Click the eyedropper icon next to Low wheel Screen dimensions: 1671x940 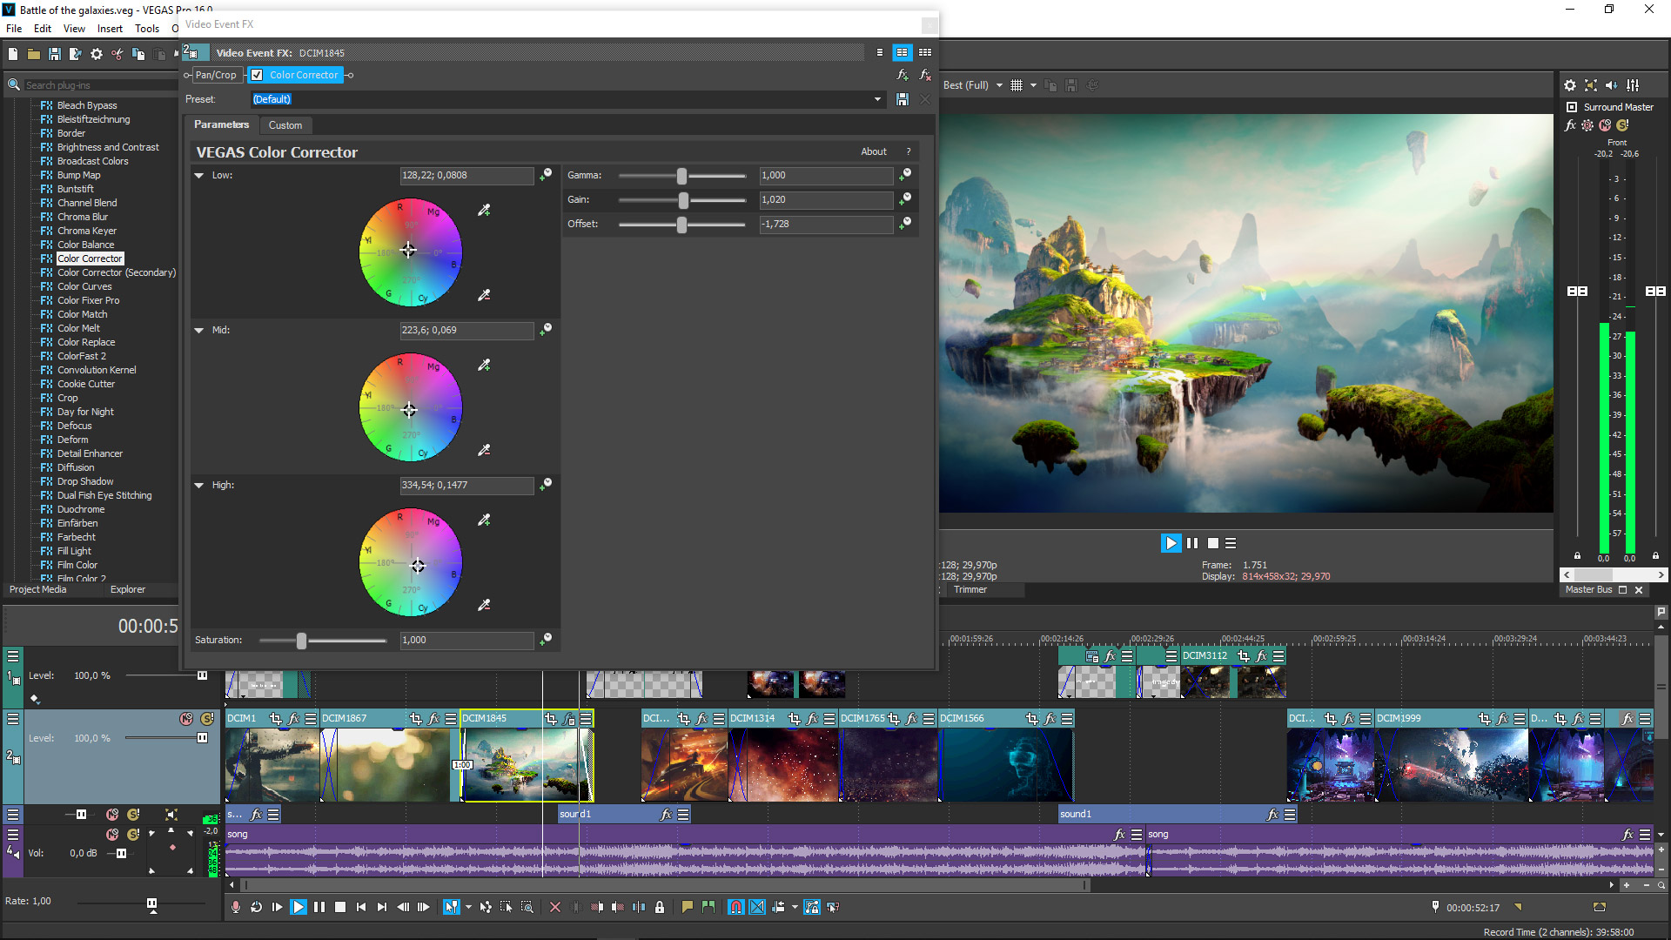click(x=484, y=210)
